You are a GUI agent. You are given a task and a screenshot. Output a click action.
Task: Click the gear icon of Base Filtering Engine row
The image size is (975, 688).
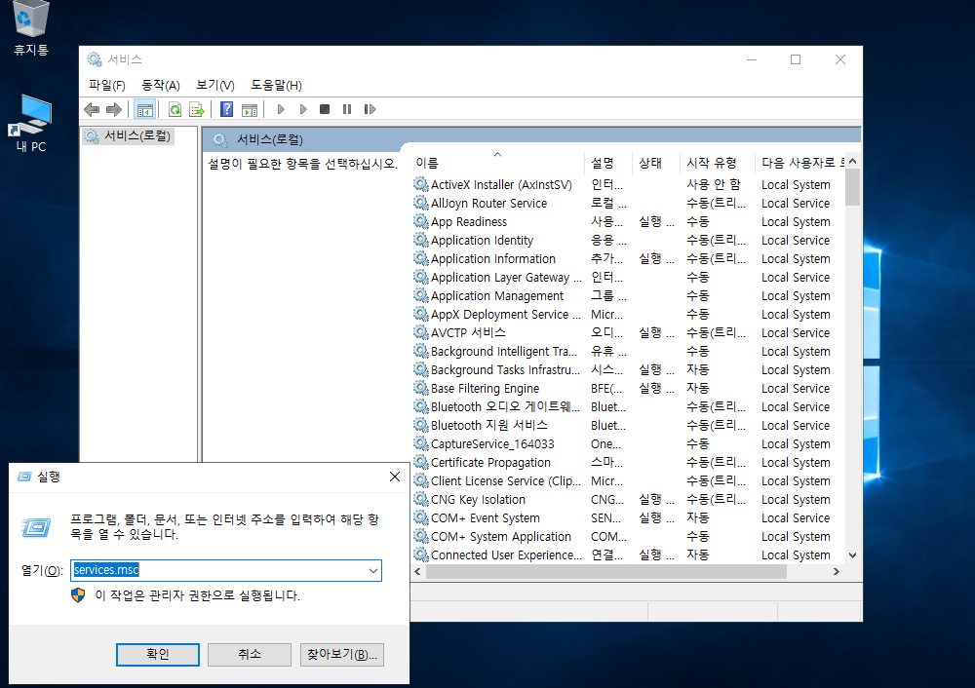pyautogui.click(x=421, y=389)
